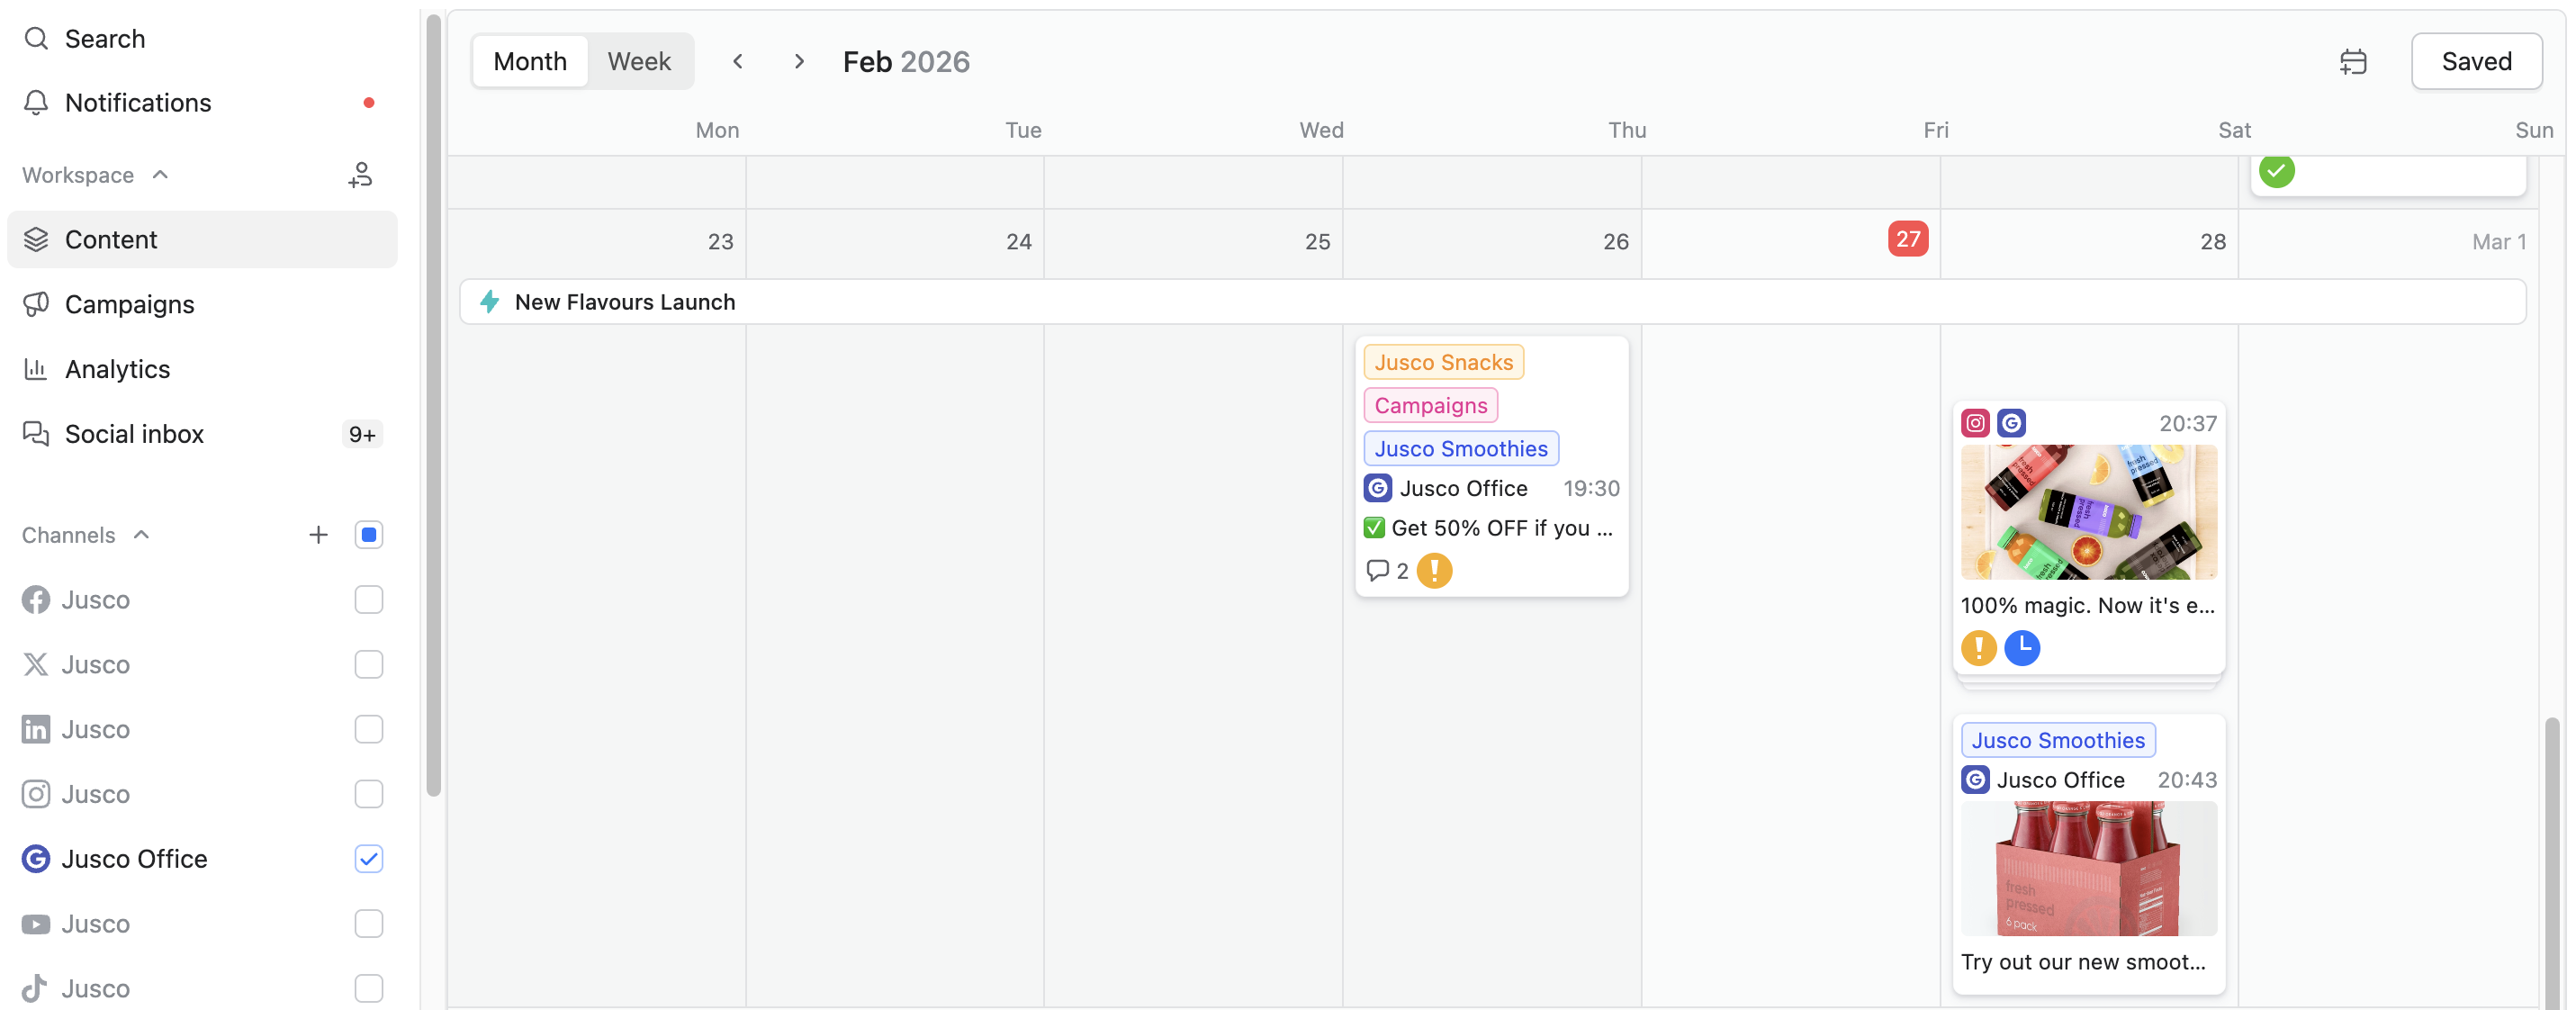
Task: Toggle the Jusco Office channel checkbox
Action: (x=368, y=858)
